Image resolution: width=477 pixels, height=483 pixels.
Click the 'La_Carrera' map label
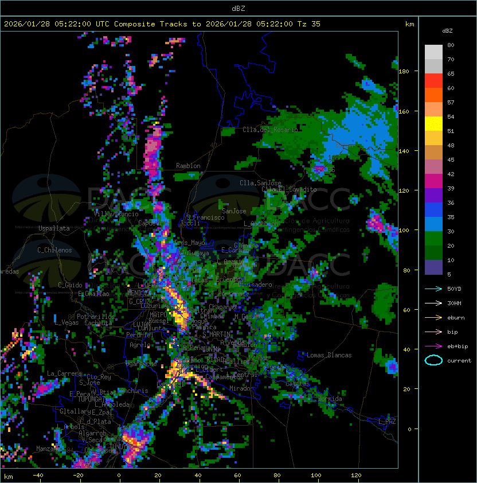click(x=64, y=373)
